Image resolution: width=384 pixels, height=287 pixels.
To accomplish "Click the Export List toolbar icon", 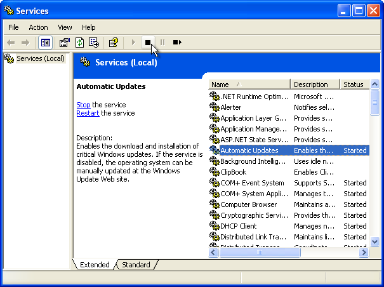I will 94,43.
